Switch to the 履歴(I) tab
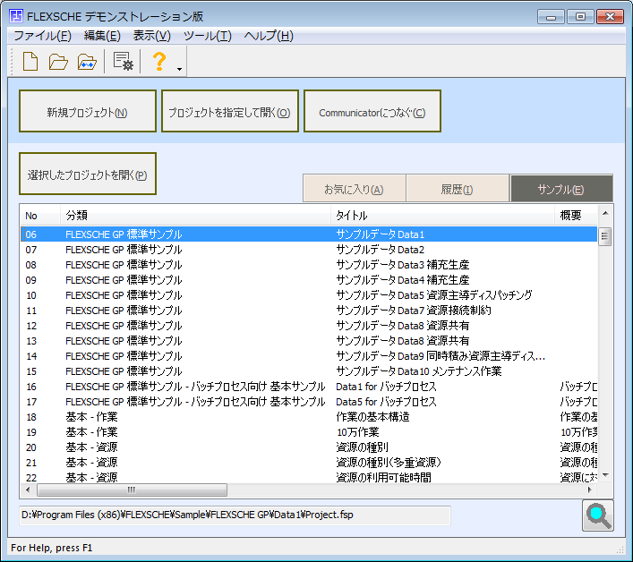The image size is (633, 562). [x=457, y=189]
